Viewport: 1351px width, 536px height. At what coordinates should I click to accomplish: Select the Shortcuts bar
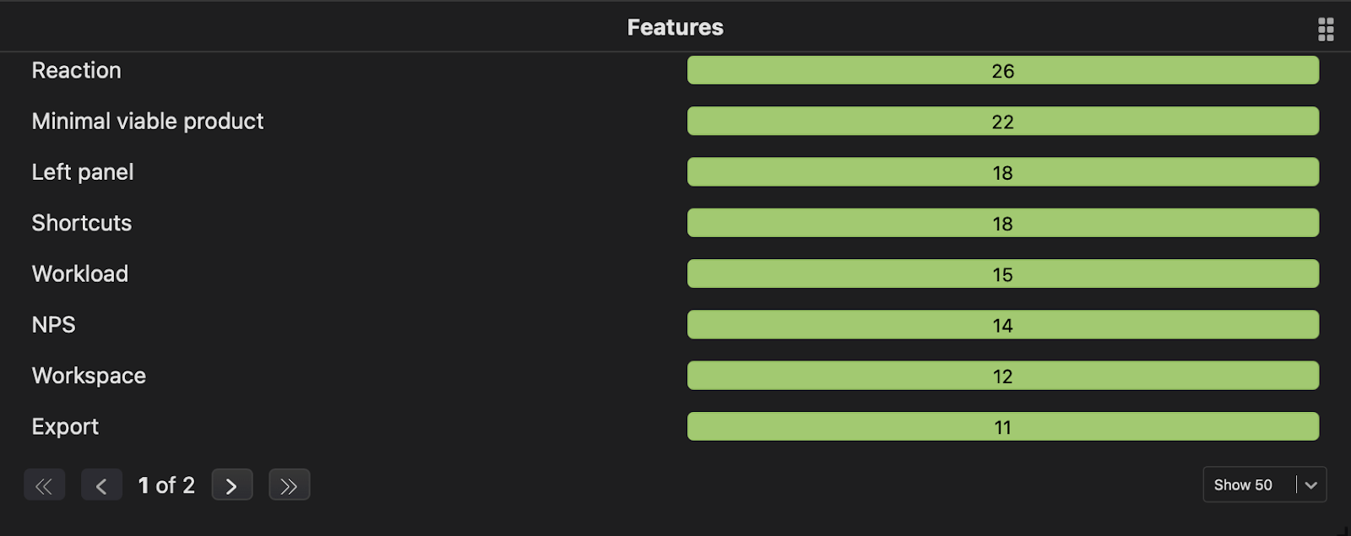[x=1002, y=222]
